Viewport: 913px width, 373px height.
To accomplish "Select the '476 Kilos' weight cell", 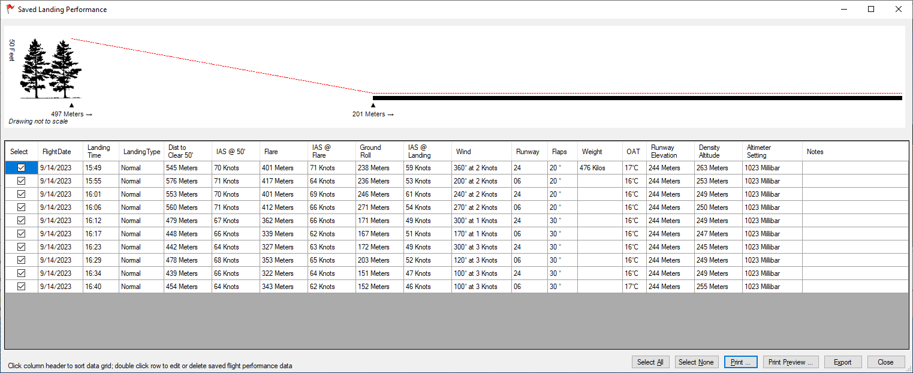I will coord(600,168).
